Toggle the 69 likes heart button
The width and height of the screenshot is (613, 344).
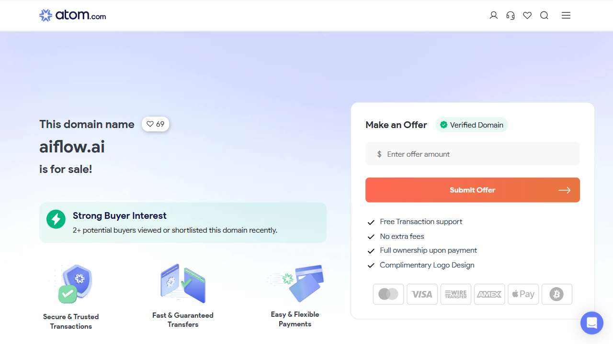[x=155, y=124]
